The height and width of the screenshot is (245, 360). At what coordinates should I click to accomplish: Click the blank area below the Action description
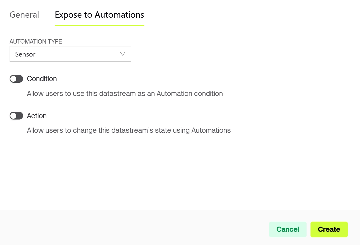click(x=156, y=171)
